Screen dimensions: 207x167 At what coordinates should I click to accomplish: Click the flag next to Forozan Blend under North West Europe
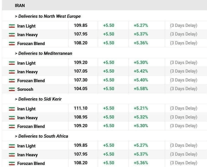click(12, 44)
